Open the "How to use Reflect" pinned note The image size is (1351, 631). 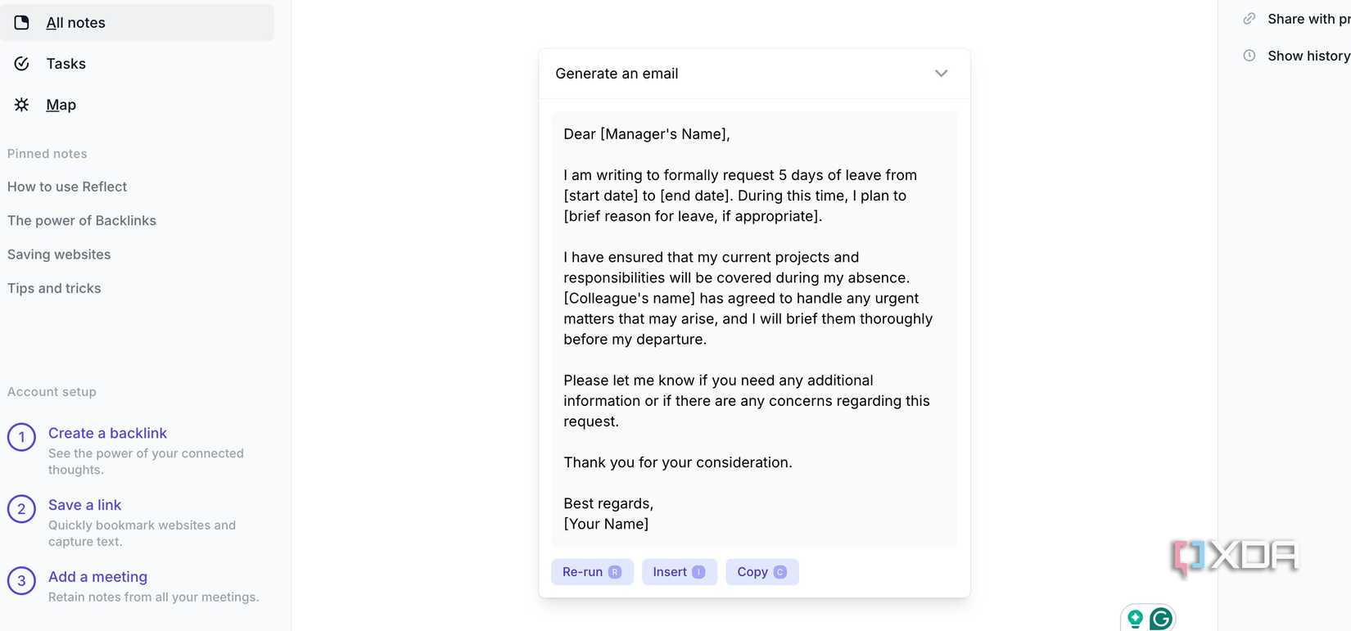[x=67, y=187]
